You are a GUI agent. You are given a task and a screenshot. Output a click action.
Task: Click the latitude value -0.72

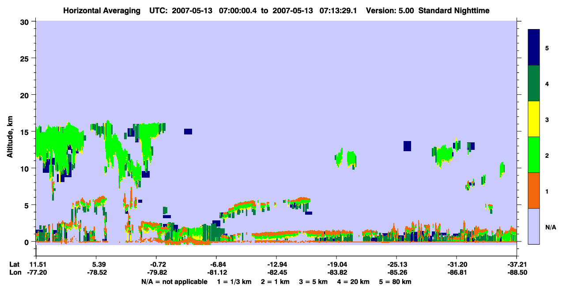tap(157, 264)
